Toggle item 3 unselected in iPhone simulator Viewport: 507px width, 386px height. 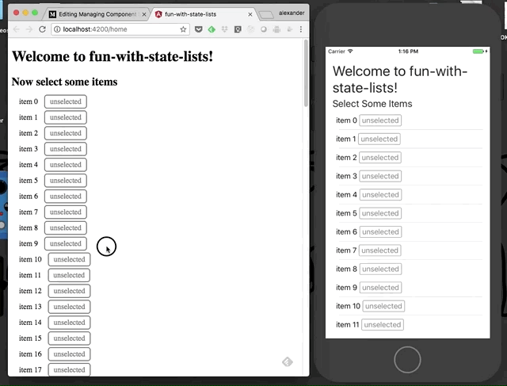(379, 176)
